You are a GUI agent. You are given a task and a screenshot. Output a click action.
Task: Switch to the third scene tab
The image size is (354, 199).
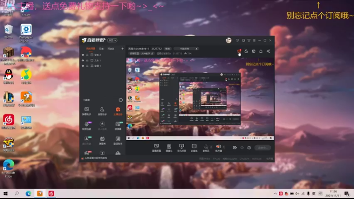pos(111,49)
